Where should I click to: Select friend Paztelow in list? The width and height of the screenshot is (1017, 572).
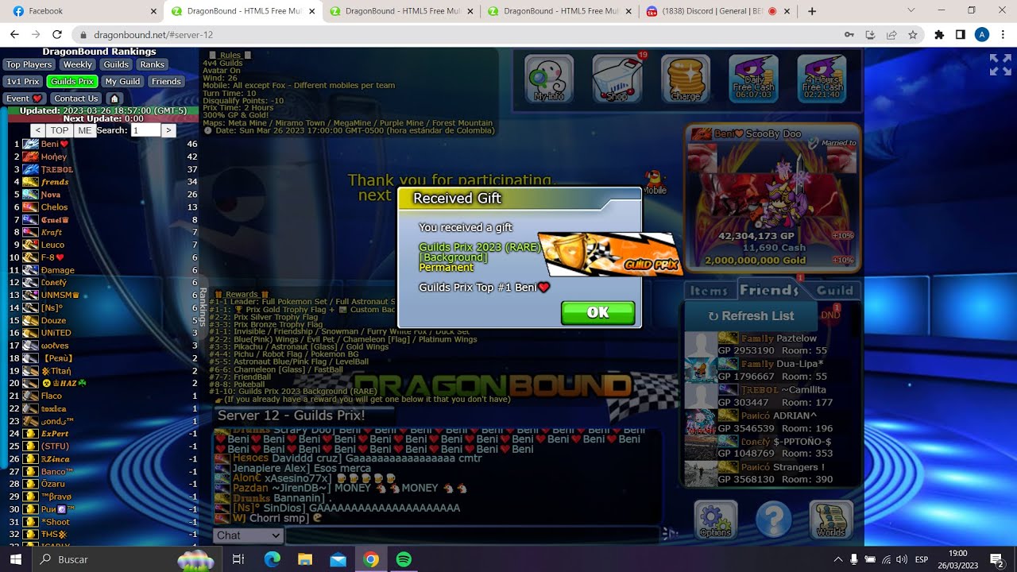click(x=772, y=344)
